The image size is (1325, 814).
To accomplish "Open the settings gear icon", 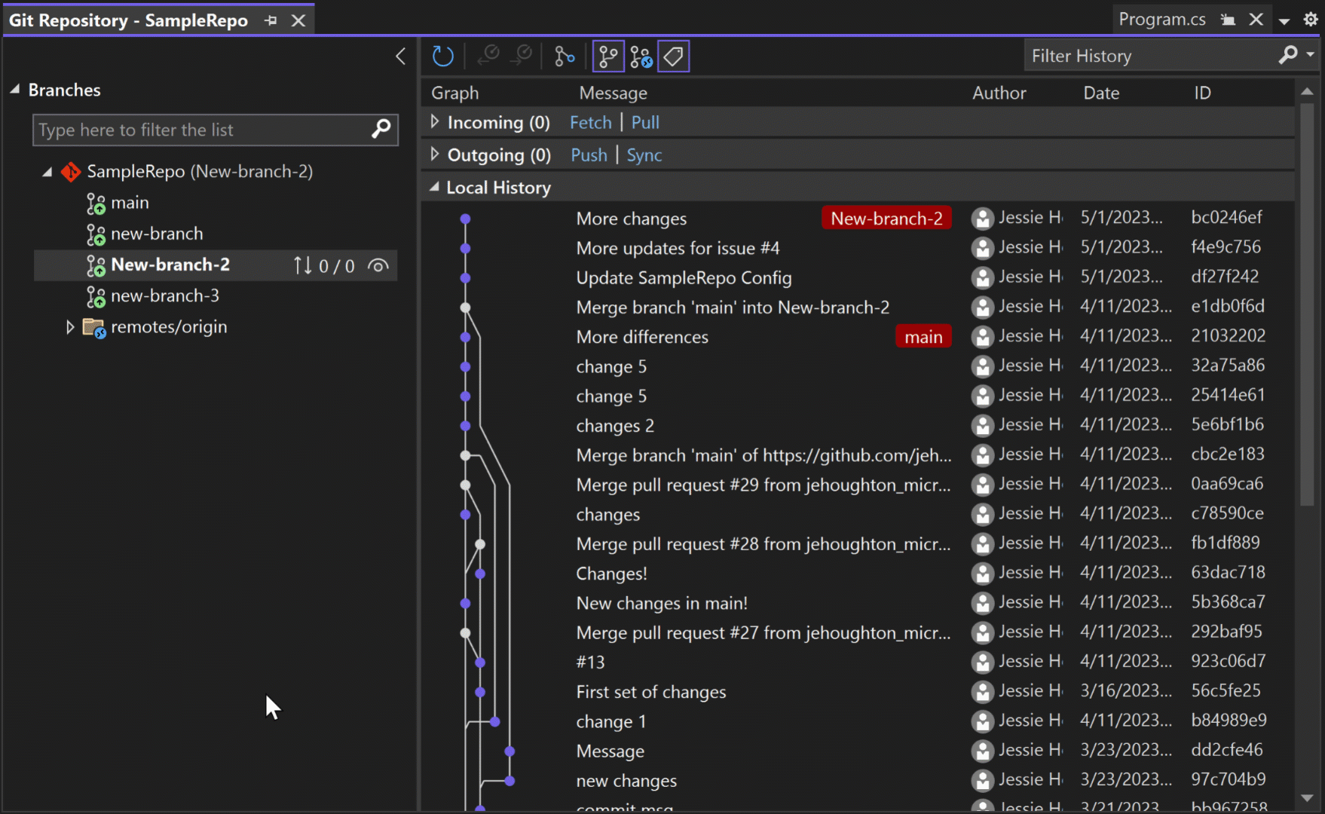I will (x=1311, y=20).
